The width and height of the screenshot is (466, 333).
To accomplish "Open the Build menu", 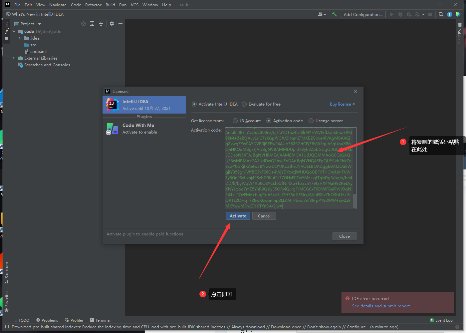I will 110,5.
